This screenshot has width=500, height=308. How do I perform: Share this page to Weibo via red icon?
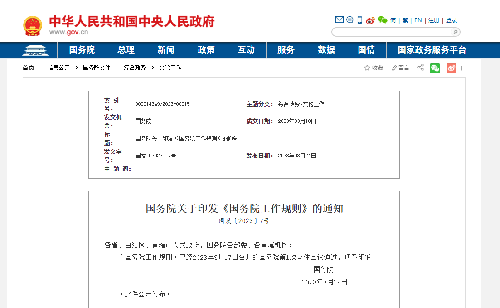pos(451,68)
